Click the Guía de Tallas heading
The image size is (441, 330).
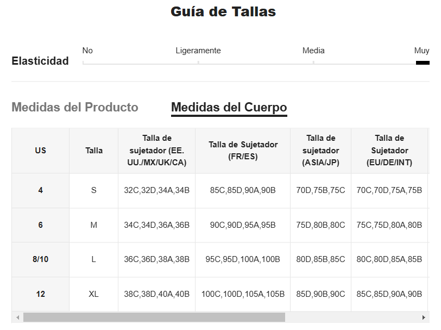tap(223, 12)
